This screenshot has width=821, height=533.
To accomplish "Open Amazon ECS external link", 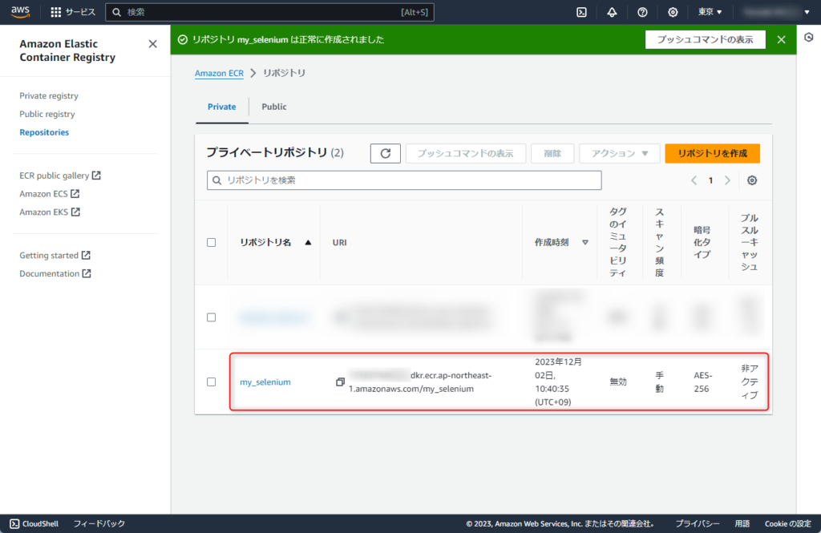I will pos(49,194).
